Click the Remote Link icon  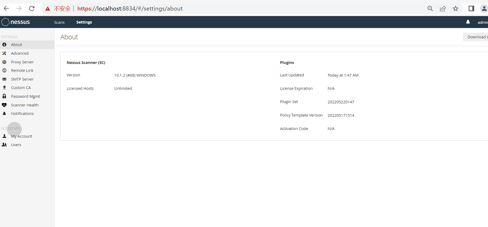tap(5, 71)
